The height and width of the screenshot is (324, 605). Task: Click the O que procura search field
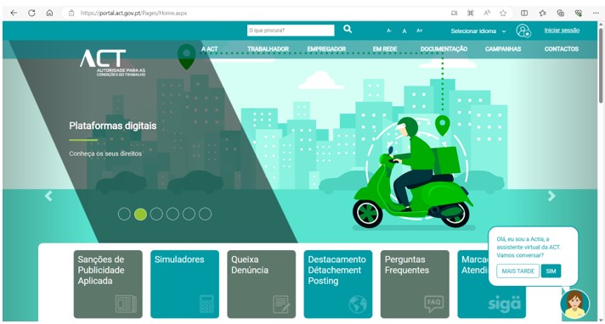coord(291,31)
